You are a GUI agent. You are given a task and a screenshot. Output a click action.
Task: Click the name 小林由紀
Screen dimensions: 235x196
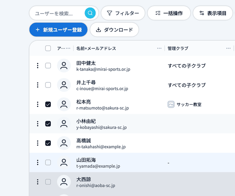click(86, 121)
